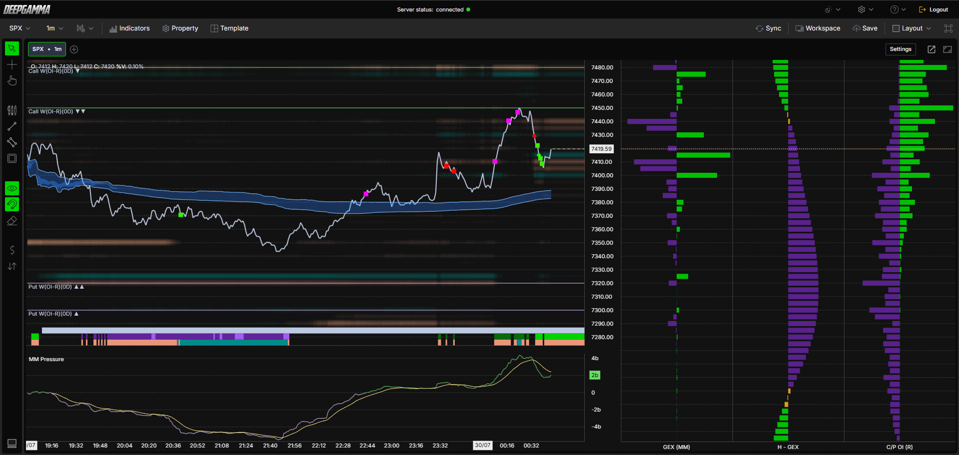This screenshot has width=959, height=455.
Task: Open the chart type dropdown
Action: (85, 28)
